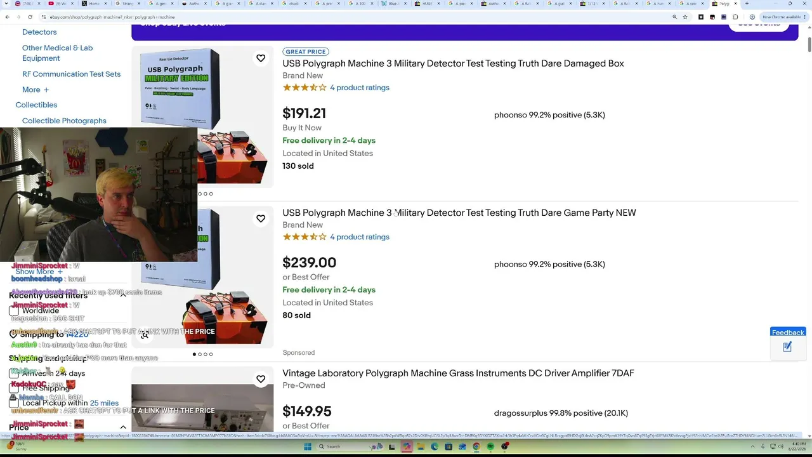Reload the eBay page

pyautogui.click(x=30, y=17)
